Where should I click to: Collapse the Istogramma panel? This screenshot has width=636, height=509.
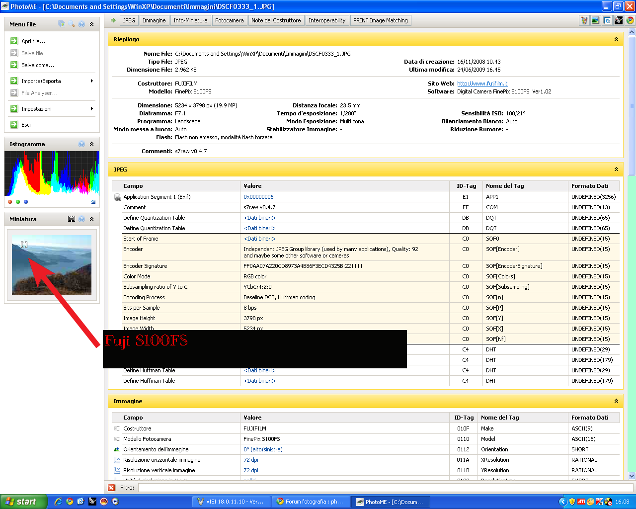[x=91, y=144]
